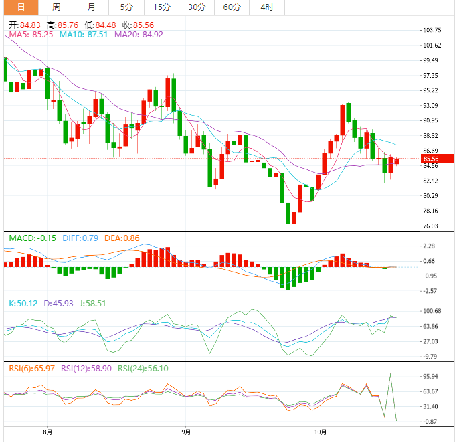The height and width of the screenshot is (447, 457).
Task: Open the 30分 interval tab
Action: (x=197, y=7)
